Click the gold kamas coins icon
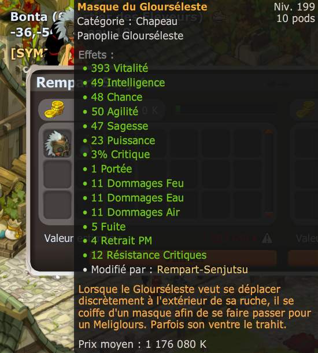This screenshot has width=318, height=353. [55, 109]
